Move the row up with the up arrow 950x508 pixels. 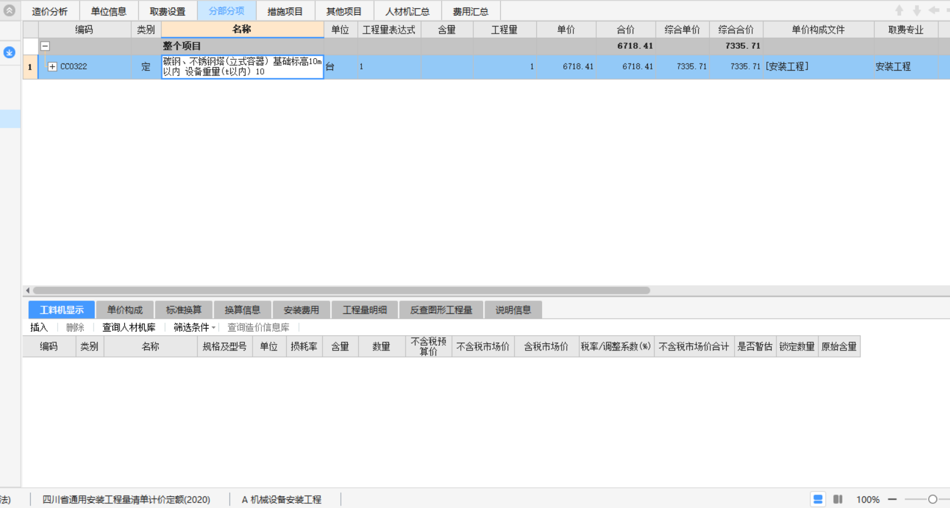click(899, 11)
